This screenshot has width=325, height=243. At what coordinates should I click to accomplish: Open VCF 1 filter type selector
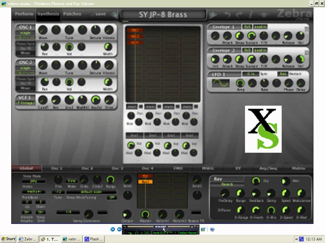[25, 103]
